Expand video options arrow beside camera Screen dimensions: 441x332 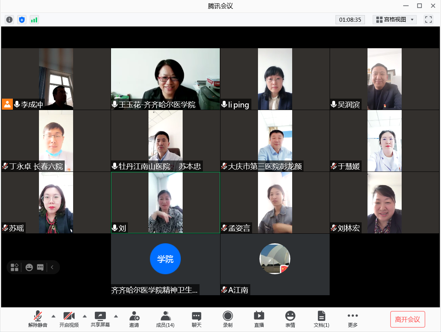point(85,316)
